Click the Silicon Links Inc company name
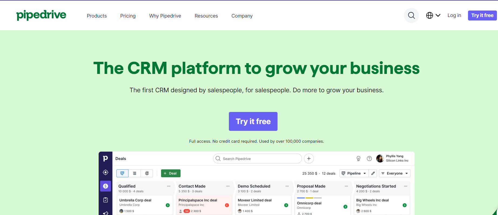Viewport: 498px width, 215px height. [397, 161]
